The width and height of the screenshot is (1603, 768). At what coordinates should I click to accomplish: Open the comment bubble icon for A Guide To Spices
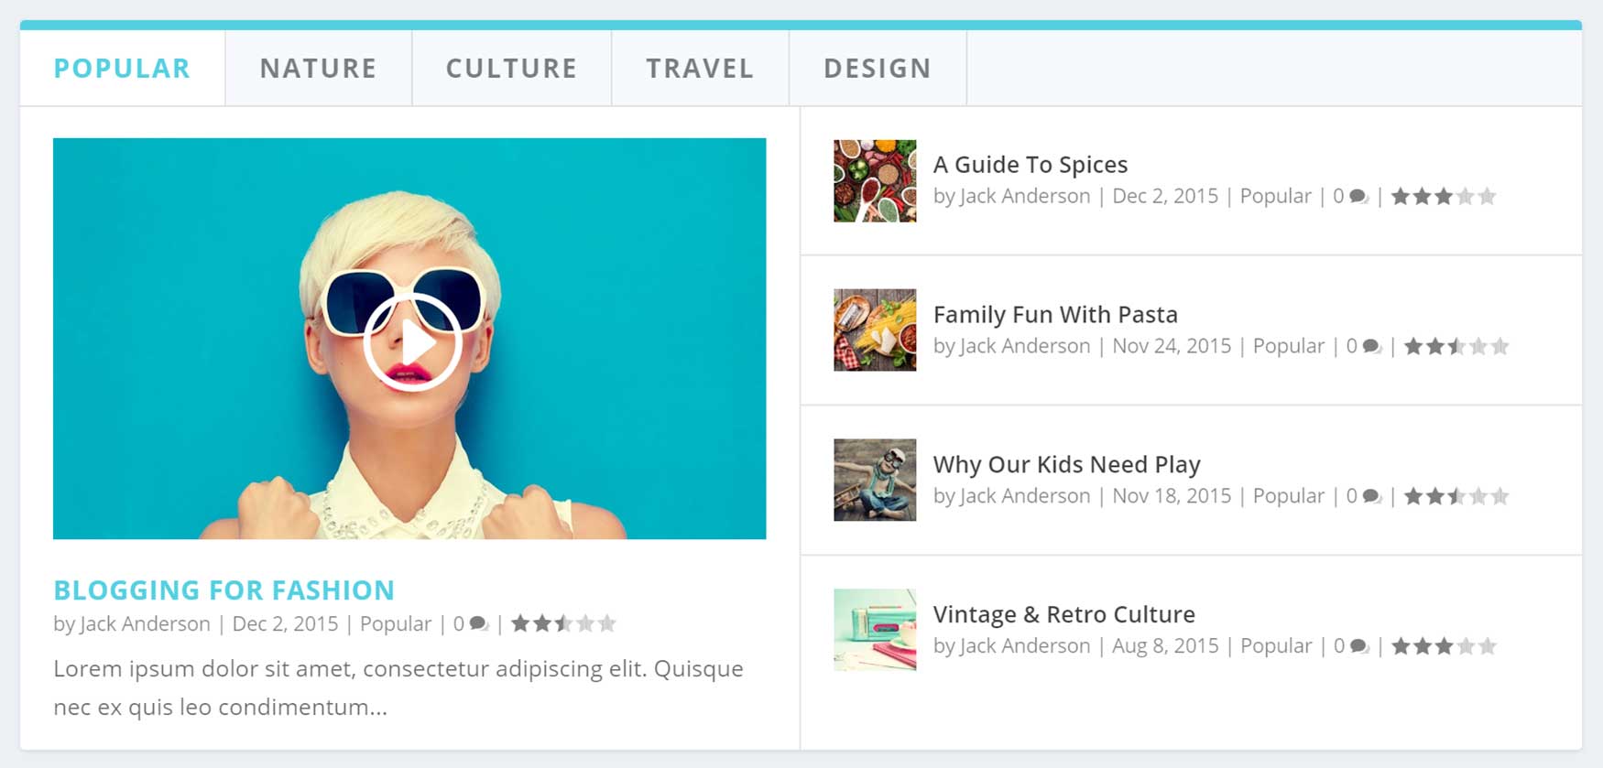[x=1358, y=197]
